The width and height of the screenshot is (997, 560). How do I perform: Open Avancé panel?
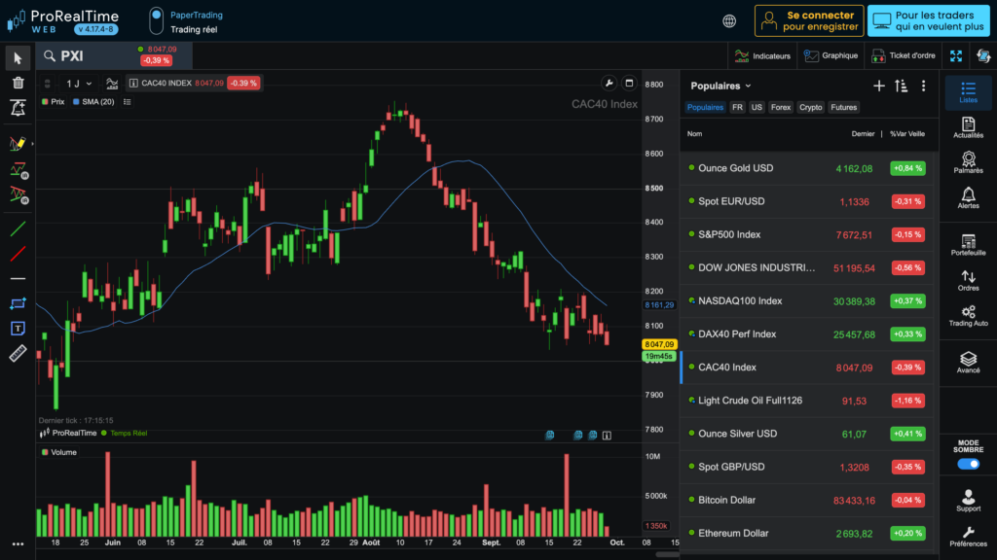click(968, 363)
